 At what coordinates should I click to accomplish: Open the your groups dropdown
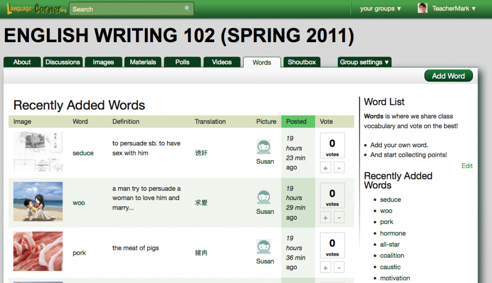click(x=380, y=9)
